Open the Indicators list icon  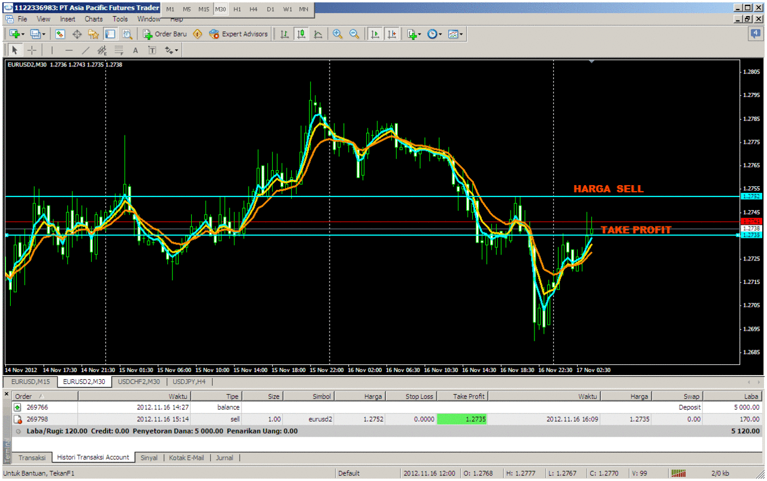pyautogui.click(x=412, y=34)
